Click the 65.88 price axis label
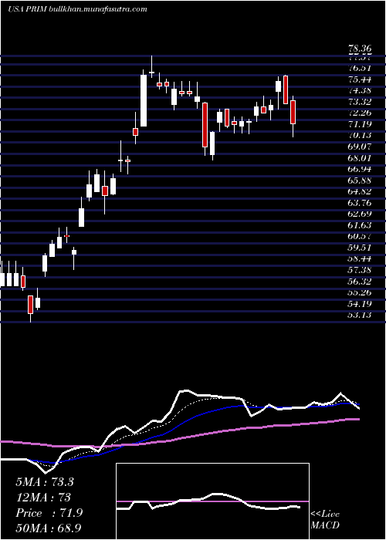Image resolution: width=386 pixels, height=540 pixels. pos(360,181)
